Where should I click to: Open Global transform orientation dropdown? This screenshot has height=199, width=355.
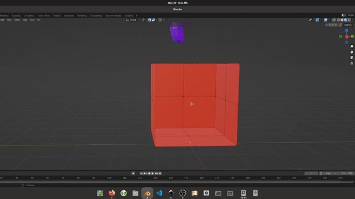pyautogui.click(x=133, y=20)
